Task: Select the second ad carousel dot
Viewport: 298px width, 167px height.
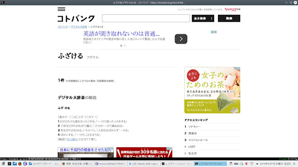Action: click(125, 45)
